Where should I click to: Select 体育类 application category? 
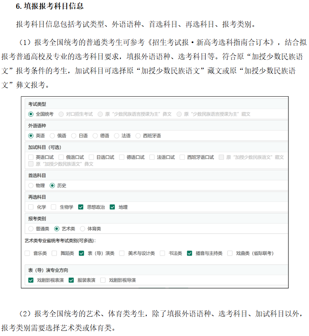pyautogui.click(x=82, y=228)
